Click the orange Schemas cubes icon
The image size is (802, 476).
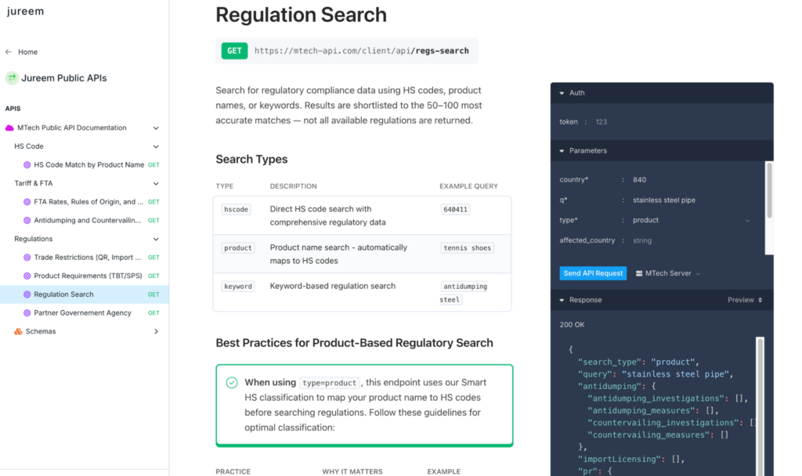tap(19, 331)
